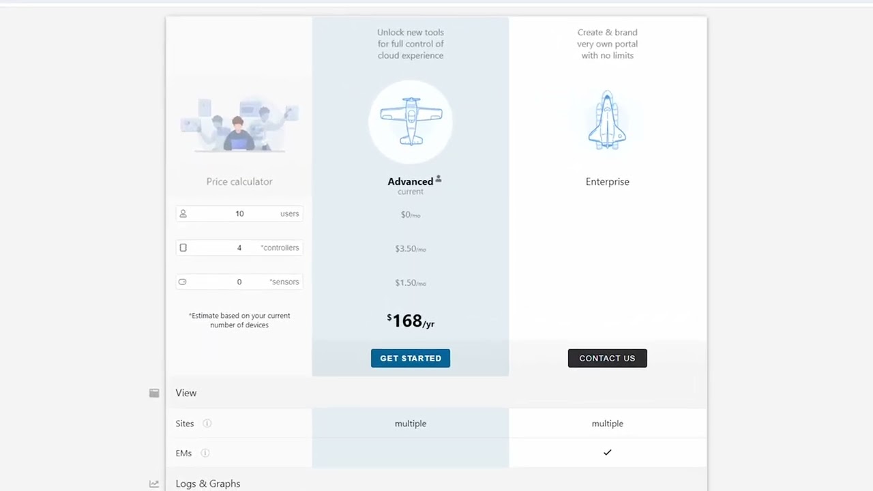Viewport: 873px width, 491px height.
Task: Click the Logs & Graphs chart icon
Action: point(154,484)
